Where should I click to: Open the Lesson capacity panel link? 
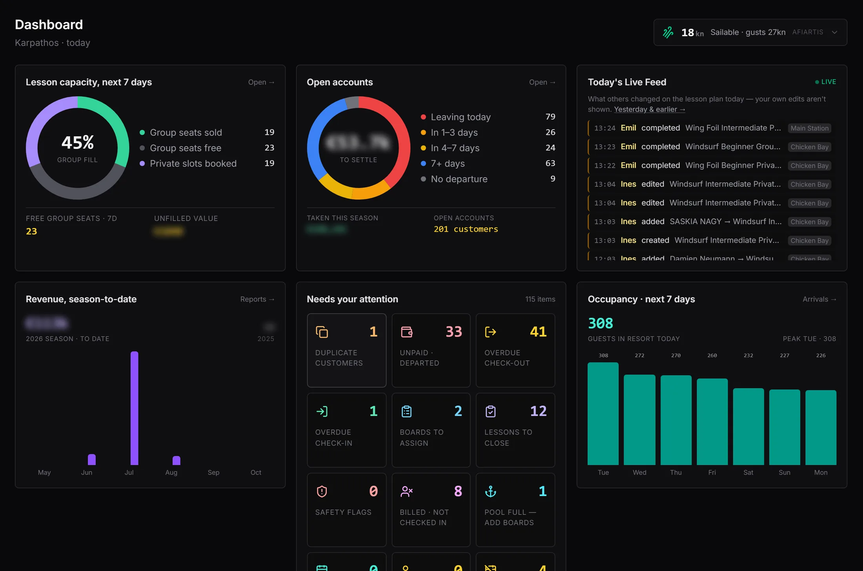[261, 82]
